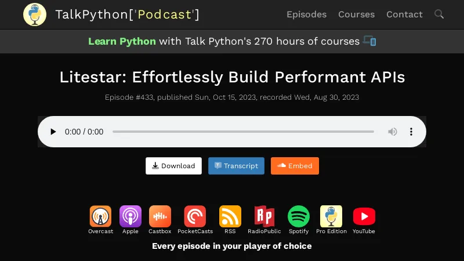Open the Apple Podcasts icon
Viewport: 464px width, 261px height.
pos(130,216)
